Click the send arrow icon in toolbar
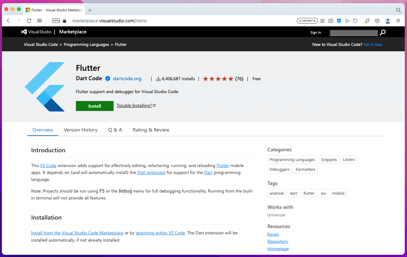 coord(347,21)
